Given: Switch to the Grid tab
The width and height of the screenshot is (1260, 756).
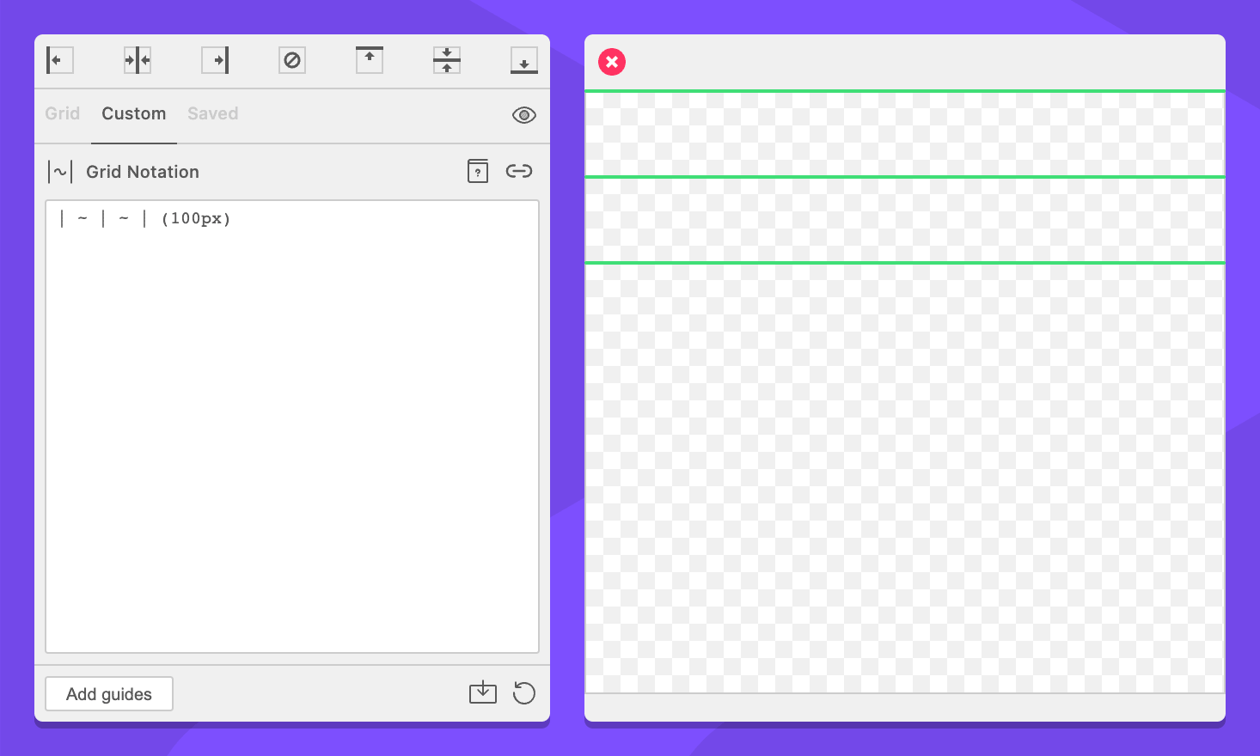Looking at the screenshot, I should (x=63, y=113).
